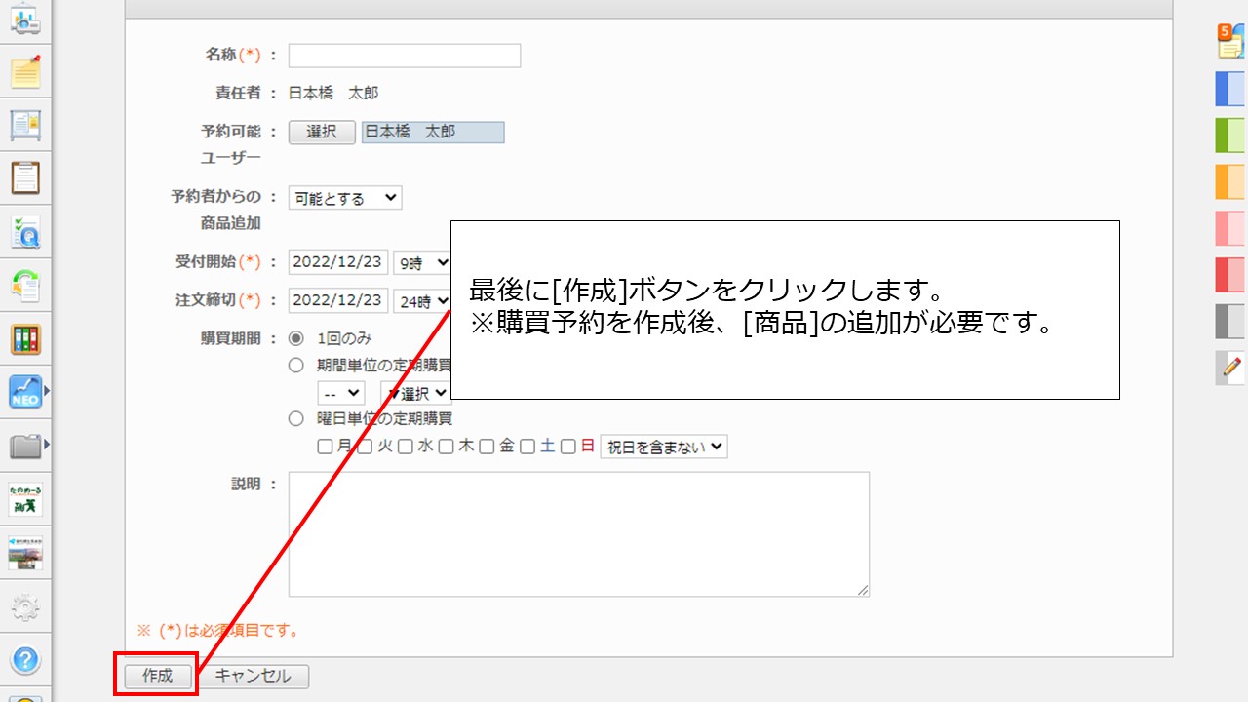Click the キャンセル button

(253, 676)
